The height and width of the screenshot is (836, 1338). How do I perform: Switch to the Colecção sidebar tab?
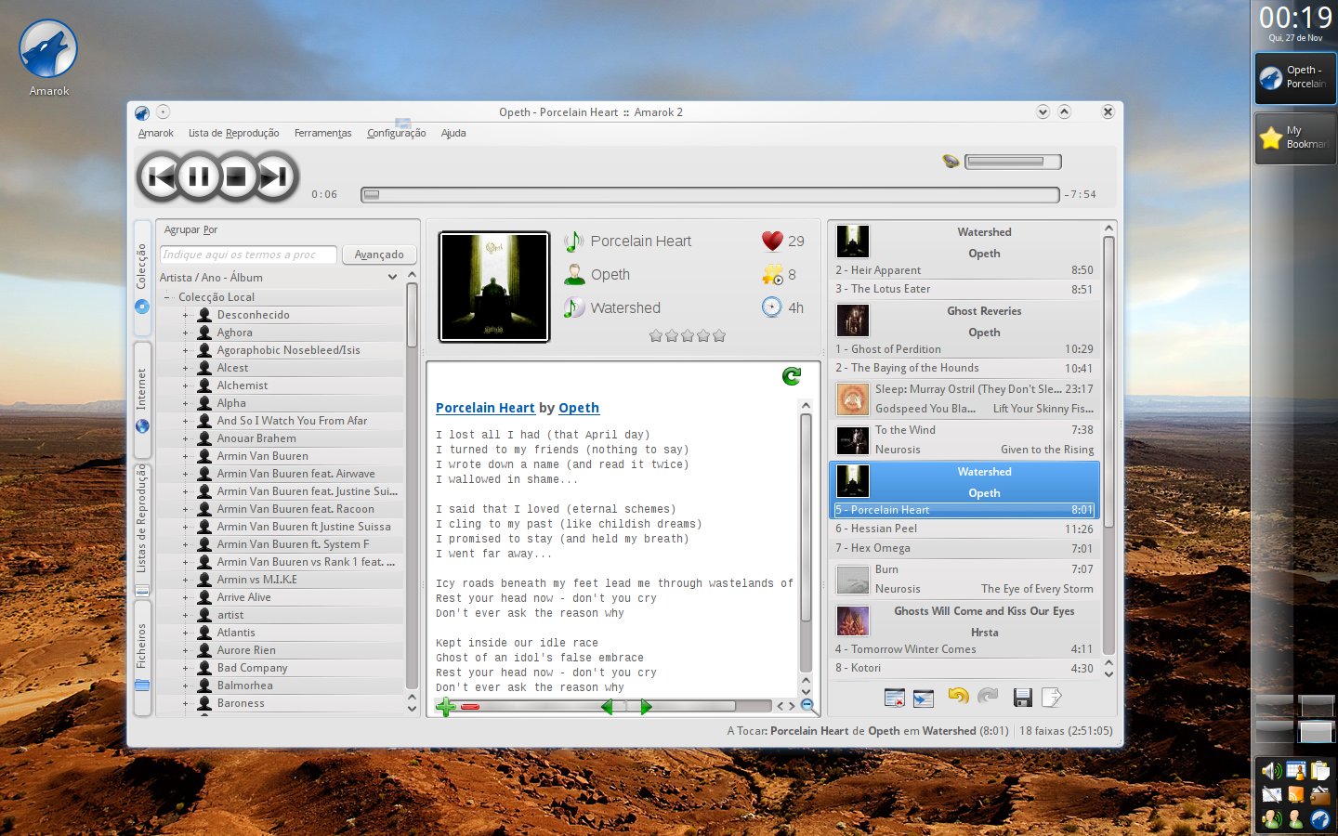(x=142, y=277)
